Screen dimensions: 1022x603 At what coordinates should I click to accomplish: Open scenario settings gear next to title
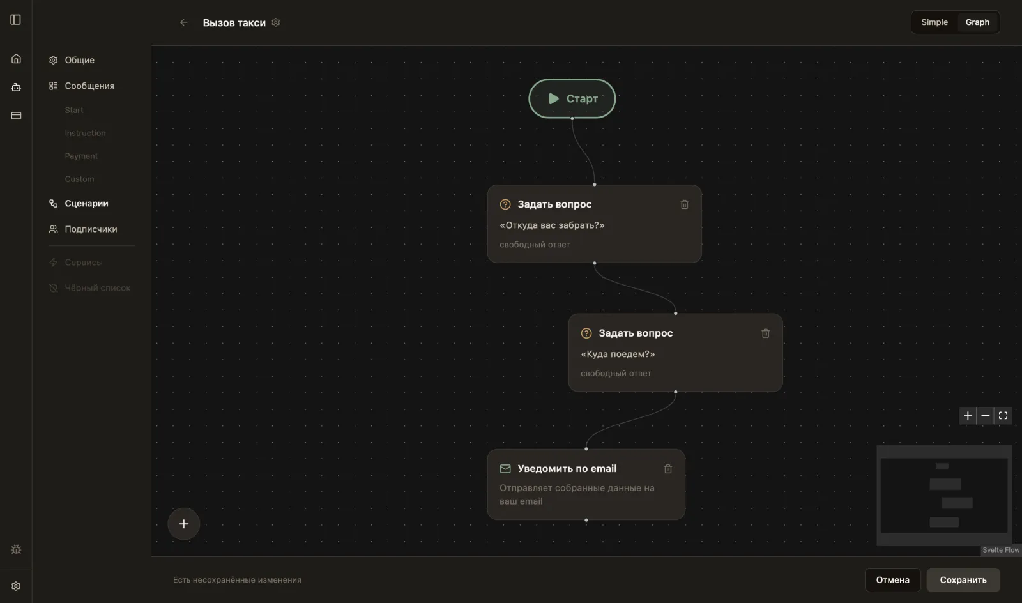(276, 22)
